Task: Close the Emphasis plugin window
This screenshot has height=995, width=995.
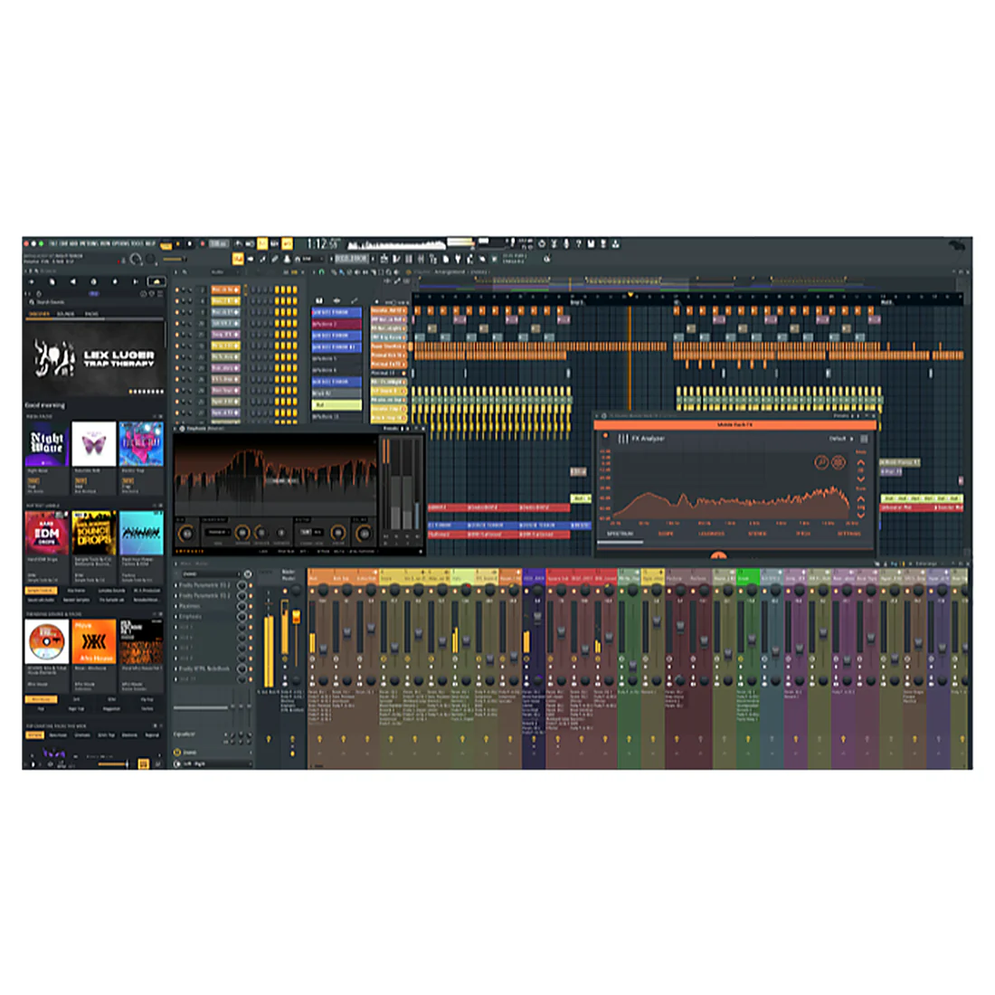Action: [423, 429]
